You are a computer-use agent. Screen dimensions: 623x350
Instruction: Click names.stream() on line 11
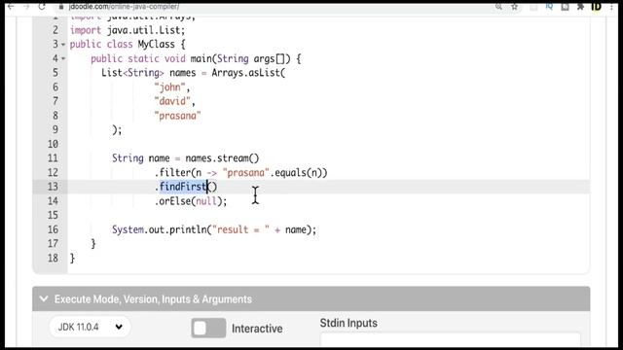(222, 158)
